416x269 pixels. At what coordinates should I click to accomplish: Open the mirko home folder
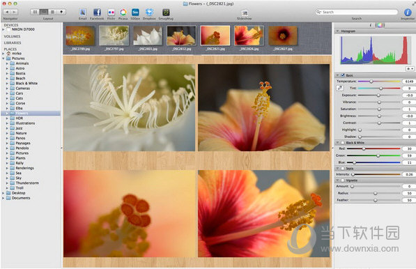tap(16, 54)
